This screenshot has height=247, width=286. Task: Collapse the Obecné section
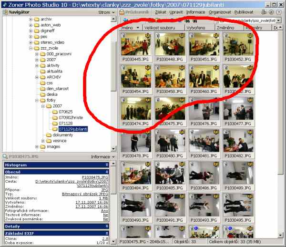point(107,172)
